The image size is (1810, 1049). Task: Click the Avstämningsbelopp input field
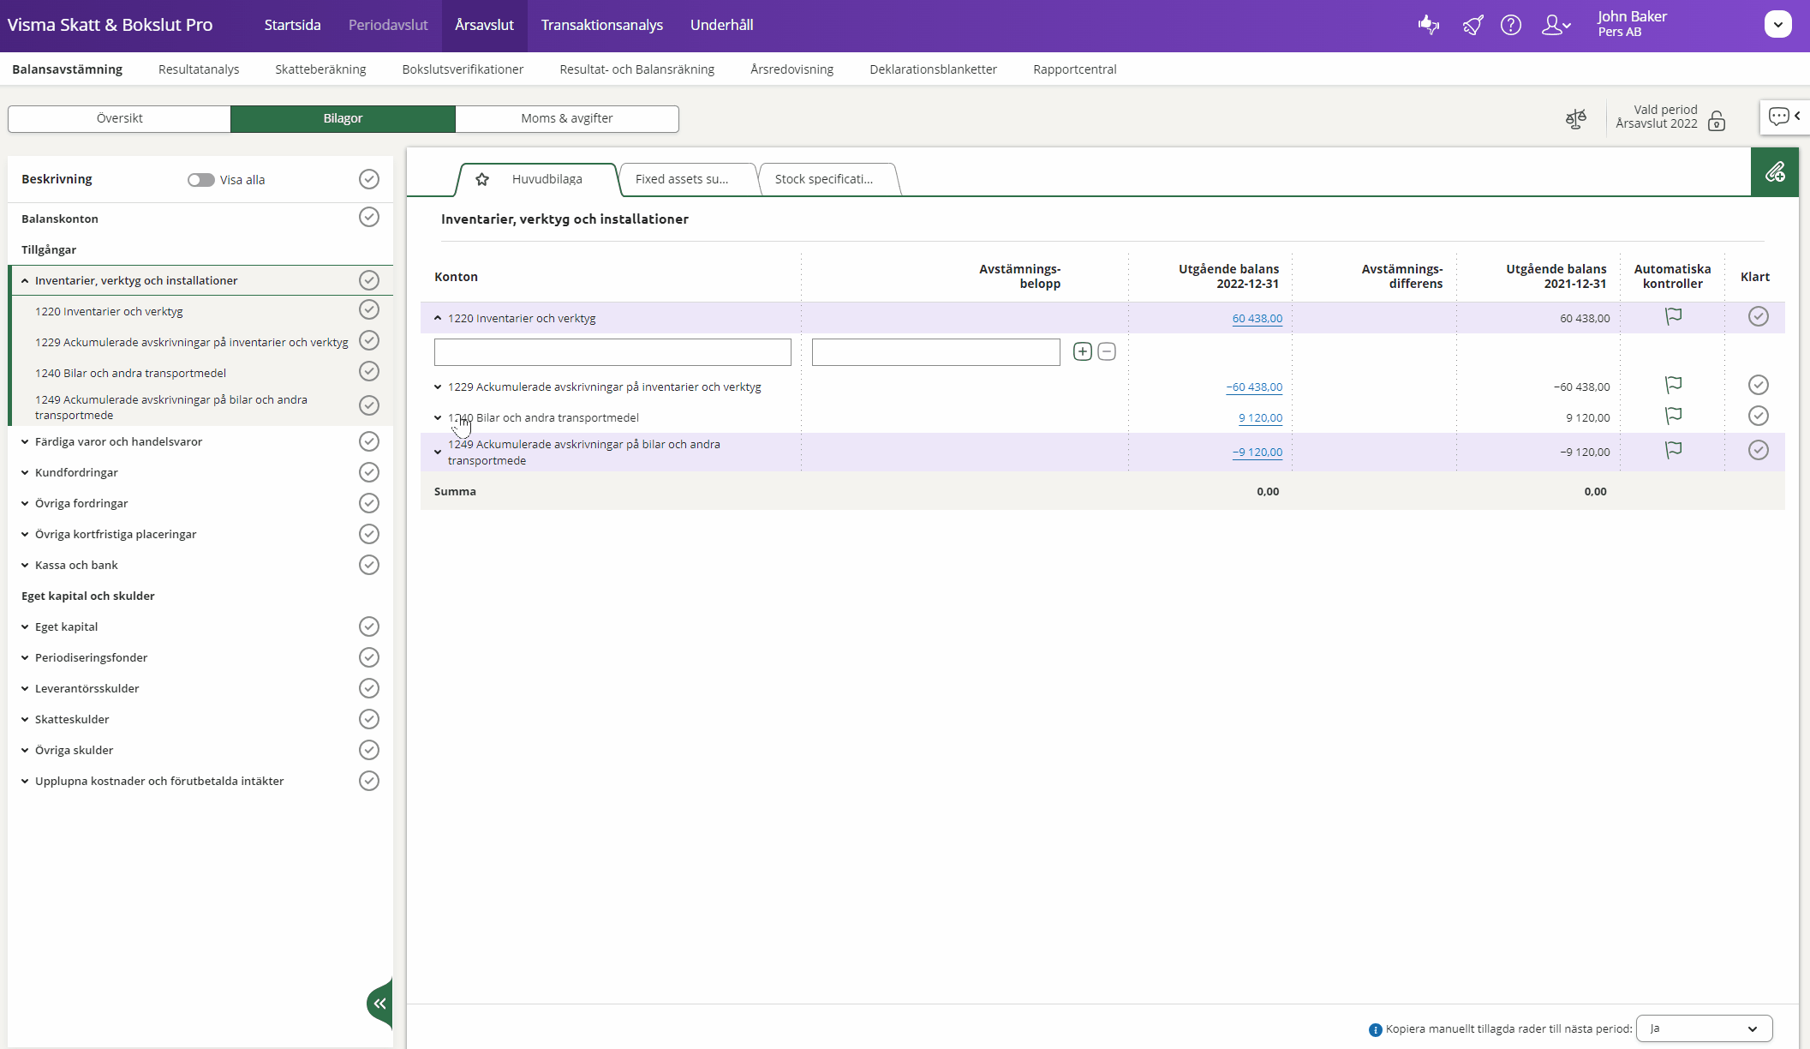(935, 352)
